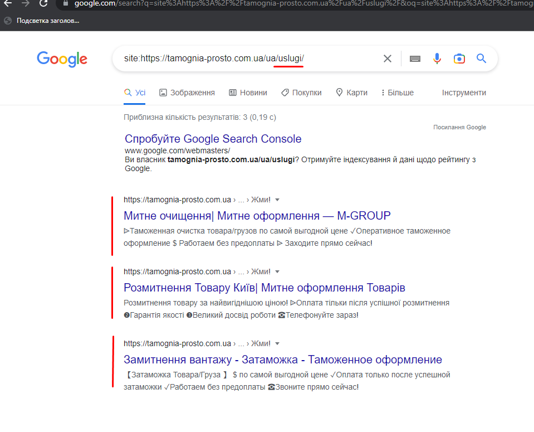The height and width of the screenshot is (432, 534).
Task: Open Замитнення вантажу - Затаможка result
Action: (x=283, y=360)
